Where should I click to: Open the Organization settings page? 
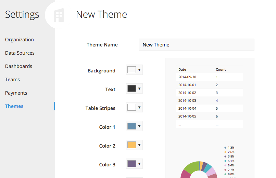(x=20, y=40)
